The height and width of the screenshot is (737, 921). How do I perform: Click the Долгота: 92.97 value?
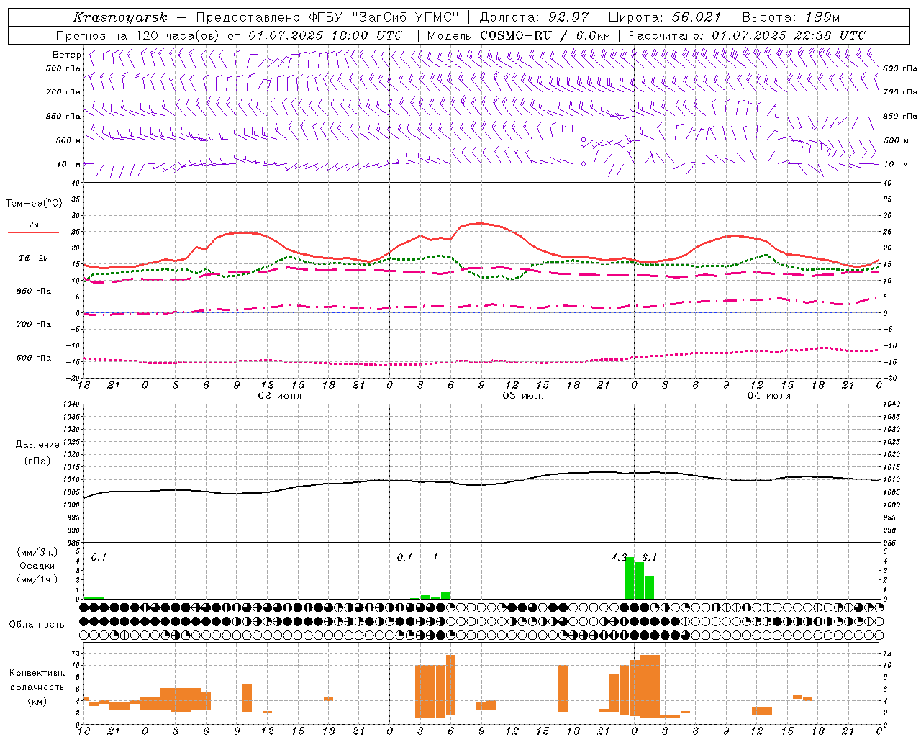(534, 17)
